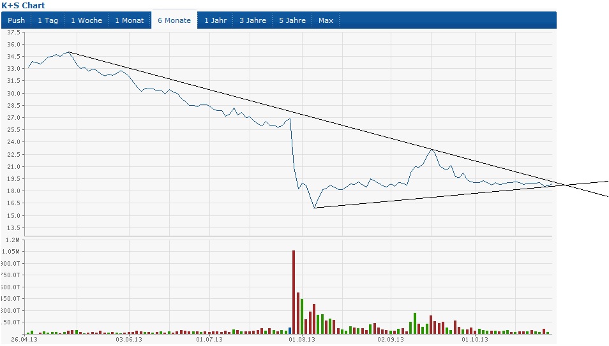The width and height of the screenshot is (609, 346).
Task: Select the 1 Woche time range
Action: click(87, 20)
